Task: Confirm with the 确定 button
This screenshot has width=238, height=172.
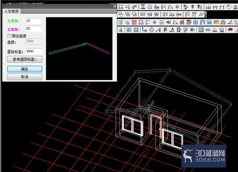Action: tap(25, 69)
